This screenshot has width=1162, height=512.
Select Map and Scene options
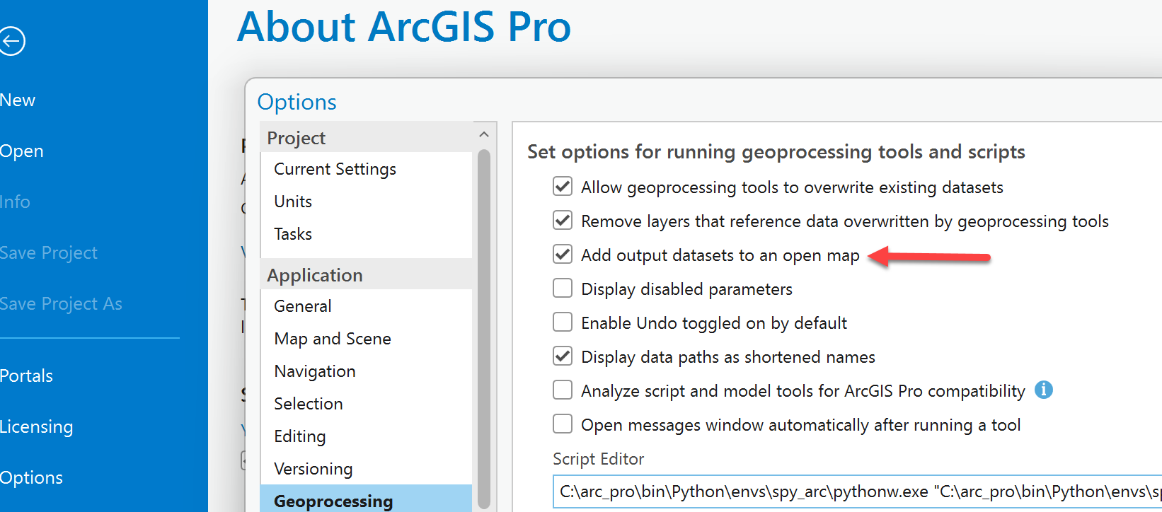pyautogui.click(x=333, y=339)
